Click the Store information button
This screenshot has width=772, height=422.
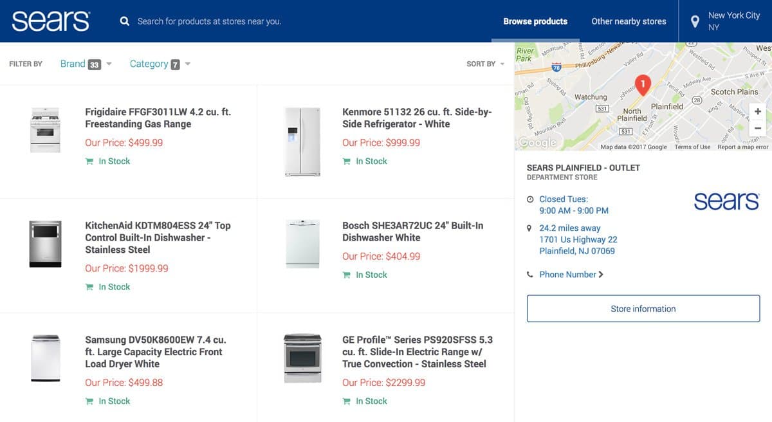643,309
